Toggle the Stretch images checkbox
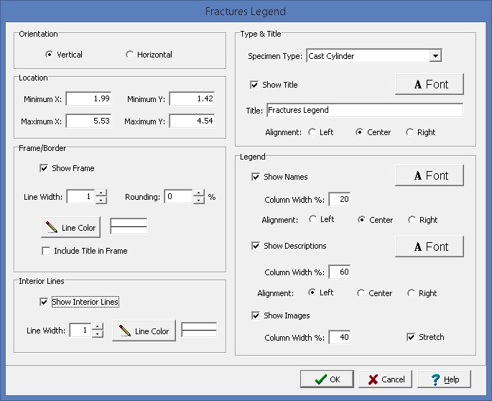Image resolution: width=492 pixels, height=401 pixels. pos(411,336)
